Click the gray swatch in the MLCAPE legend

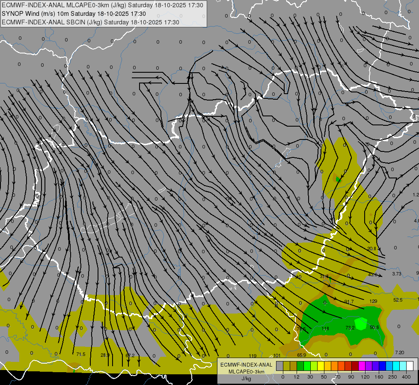[280, 366]
